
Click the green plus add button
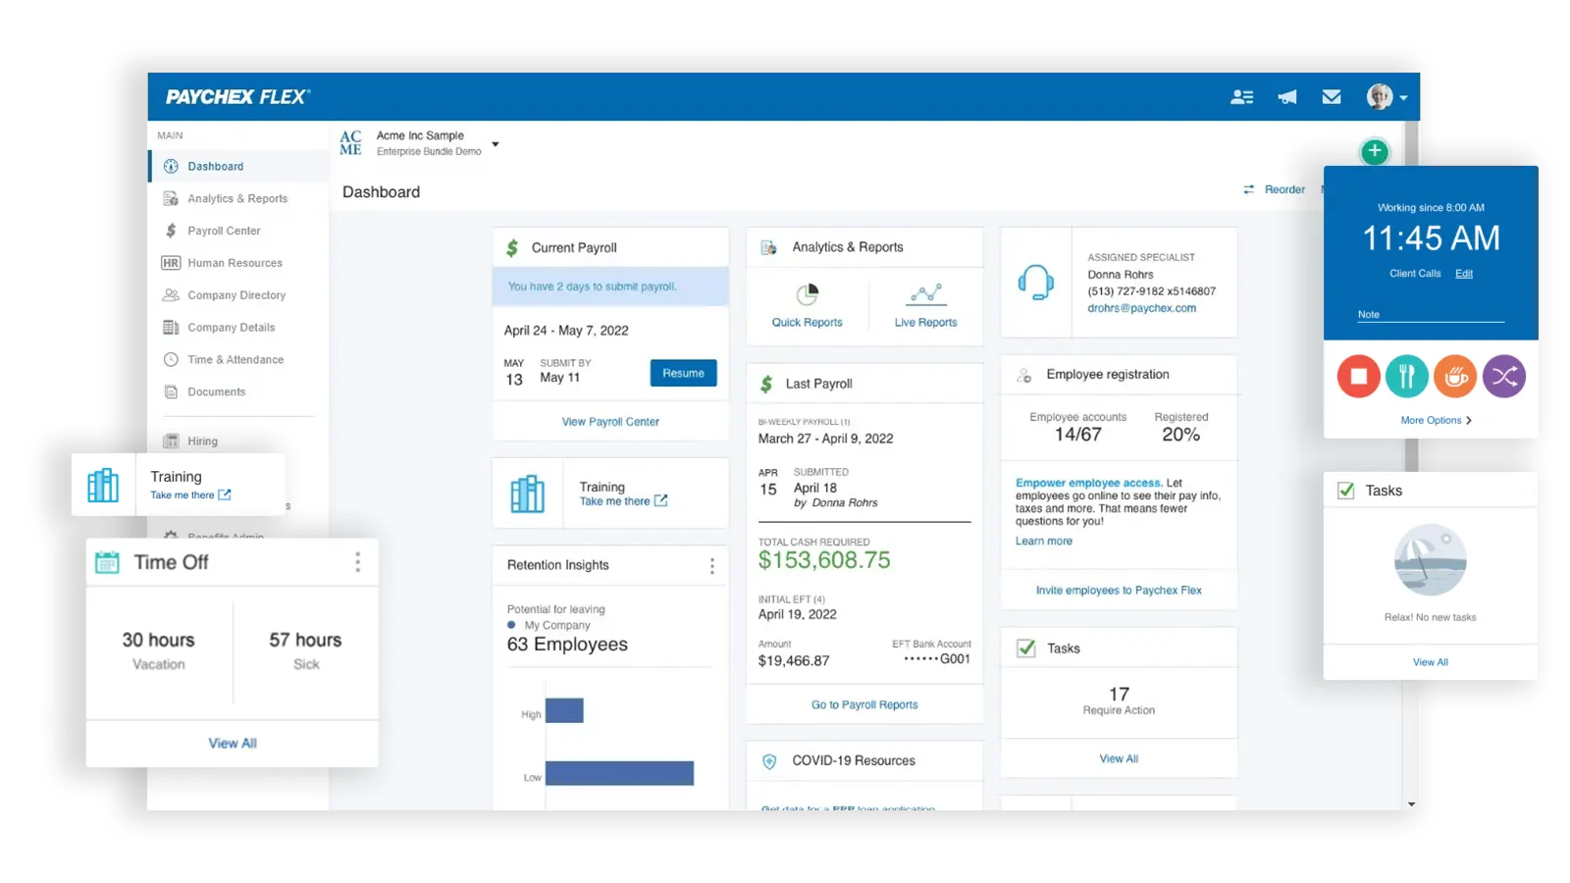click(1374, 151)
